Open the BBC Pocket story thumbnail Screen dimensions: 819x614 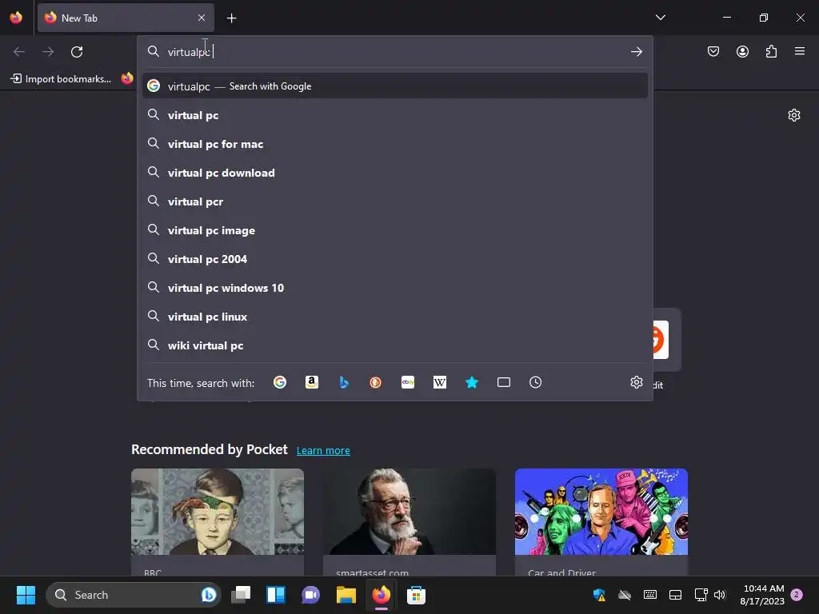(218, 512)
